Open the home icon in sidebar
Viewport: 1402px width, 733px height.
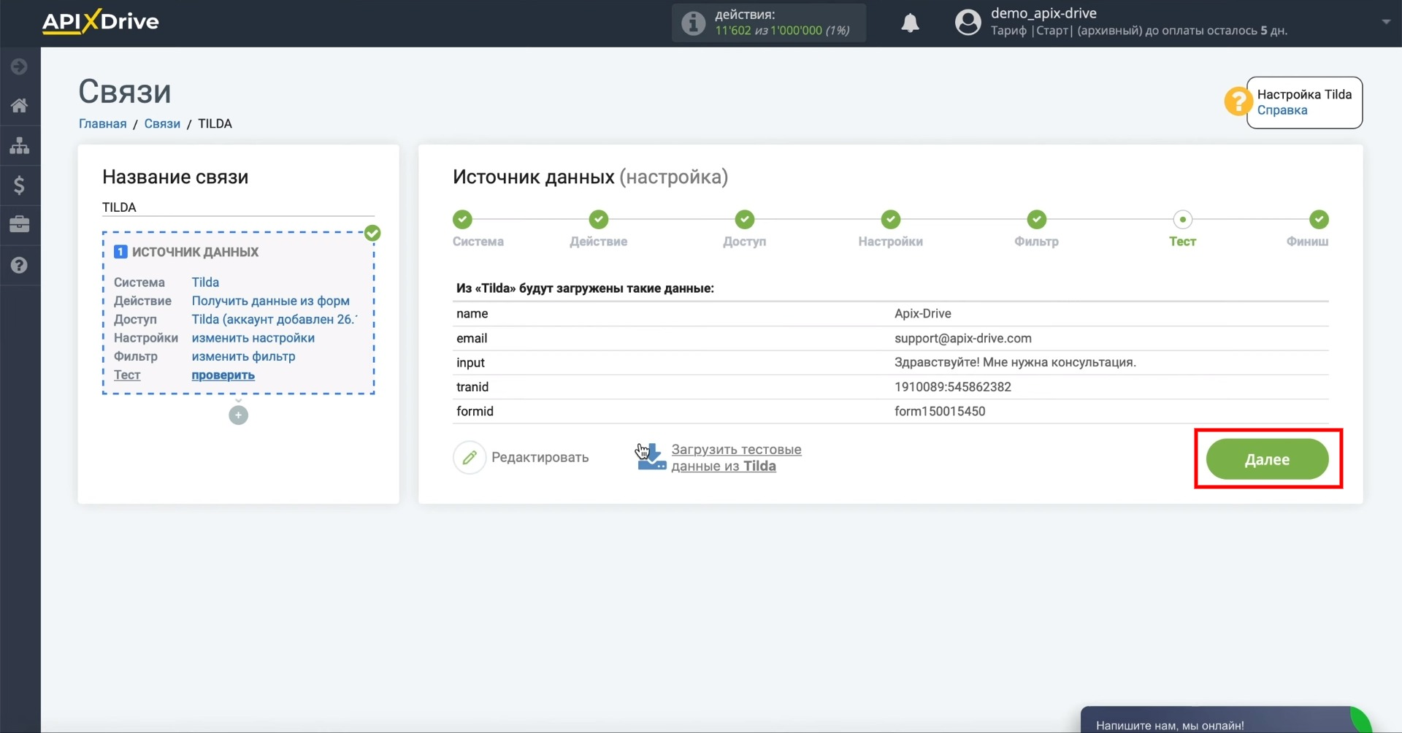click(20, 105)
